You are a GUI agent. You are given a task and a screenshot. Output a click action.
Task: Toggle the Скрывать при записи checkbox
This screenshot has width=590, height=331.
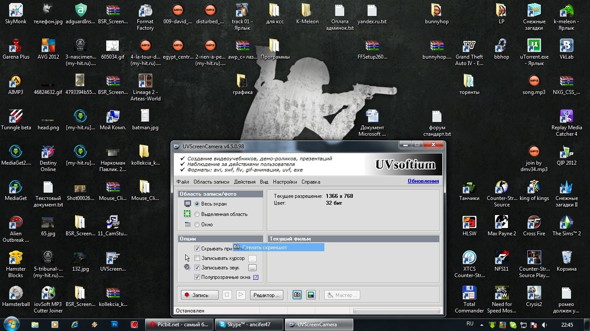(197, 249)
